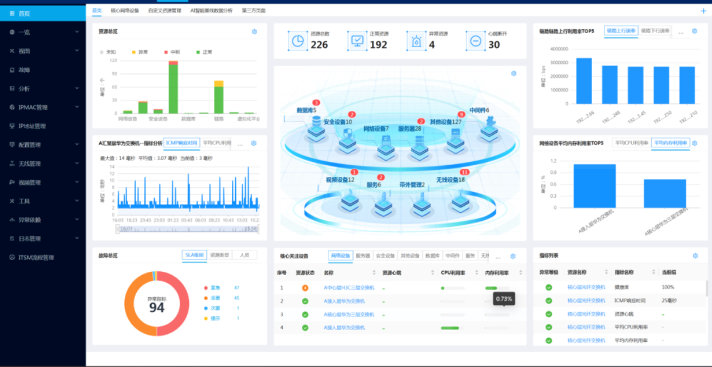Expand the 日志管理 sidebar menu
This screenshot has width=712, height=367.
click(x=77, y=238)
